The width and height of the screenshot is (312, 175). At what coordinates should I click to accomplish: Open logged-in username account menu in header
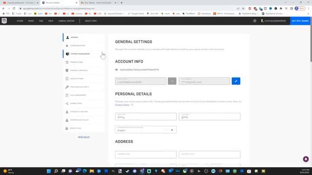pyautogui.click(x=273, y=21)
